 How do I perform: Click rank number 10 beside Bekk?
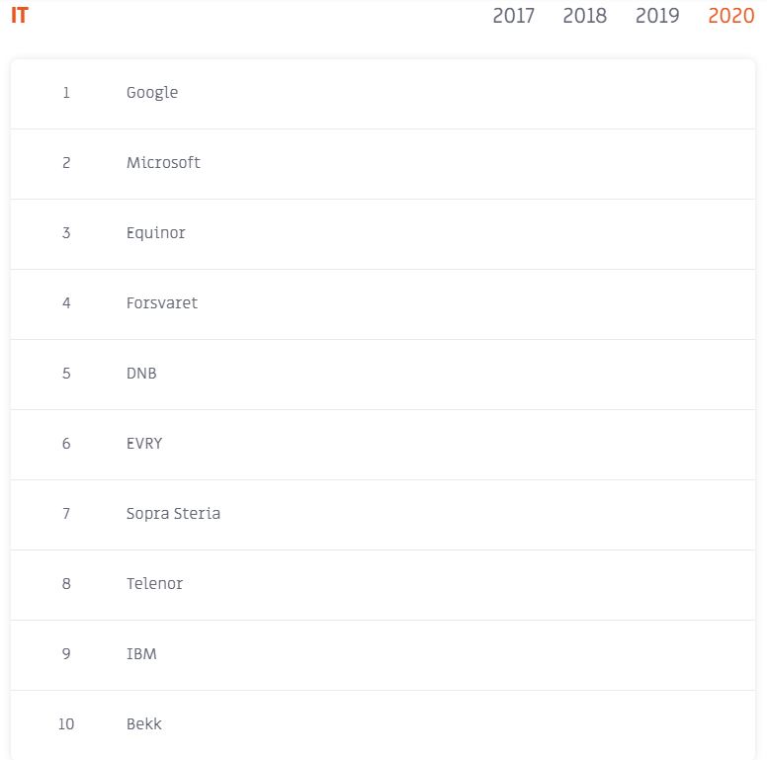tap(66, 723)
